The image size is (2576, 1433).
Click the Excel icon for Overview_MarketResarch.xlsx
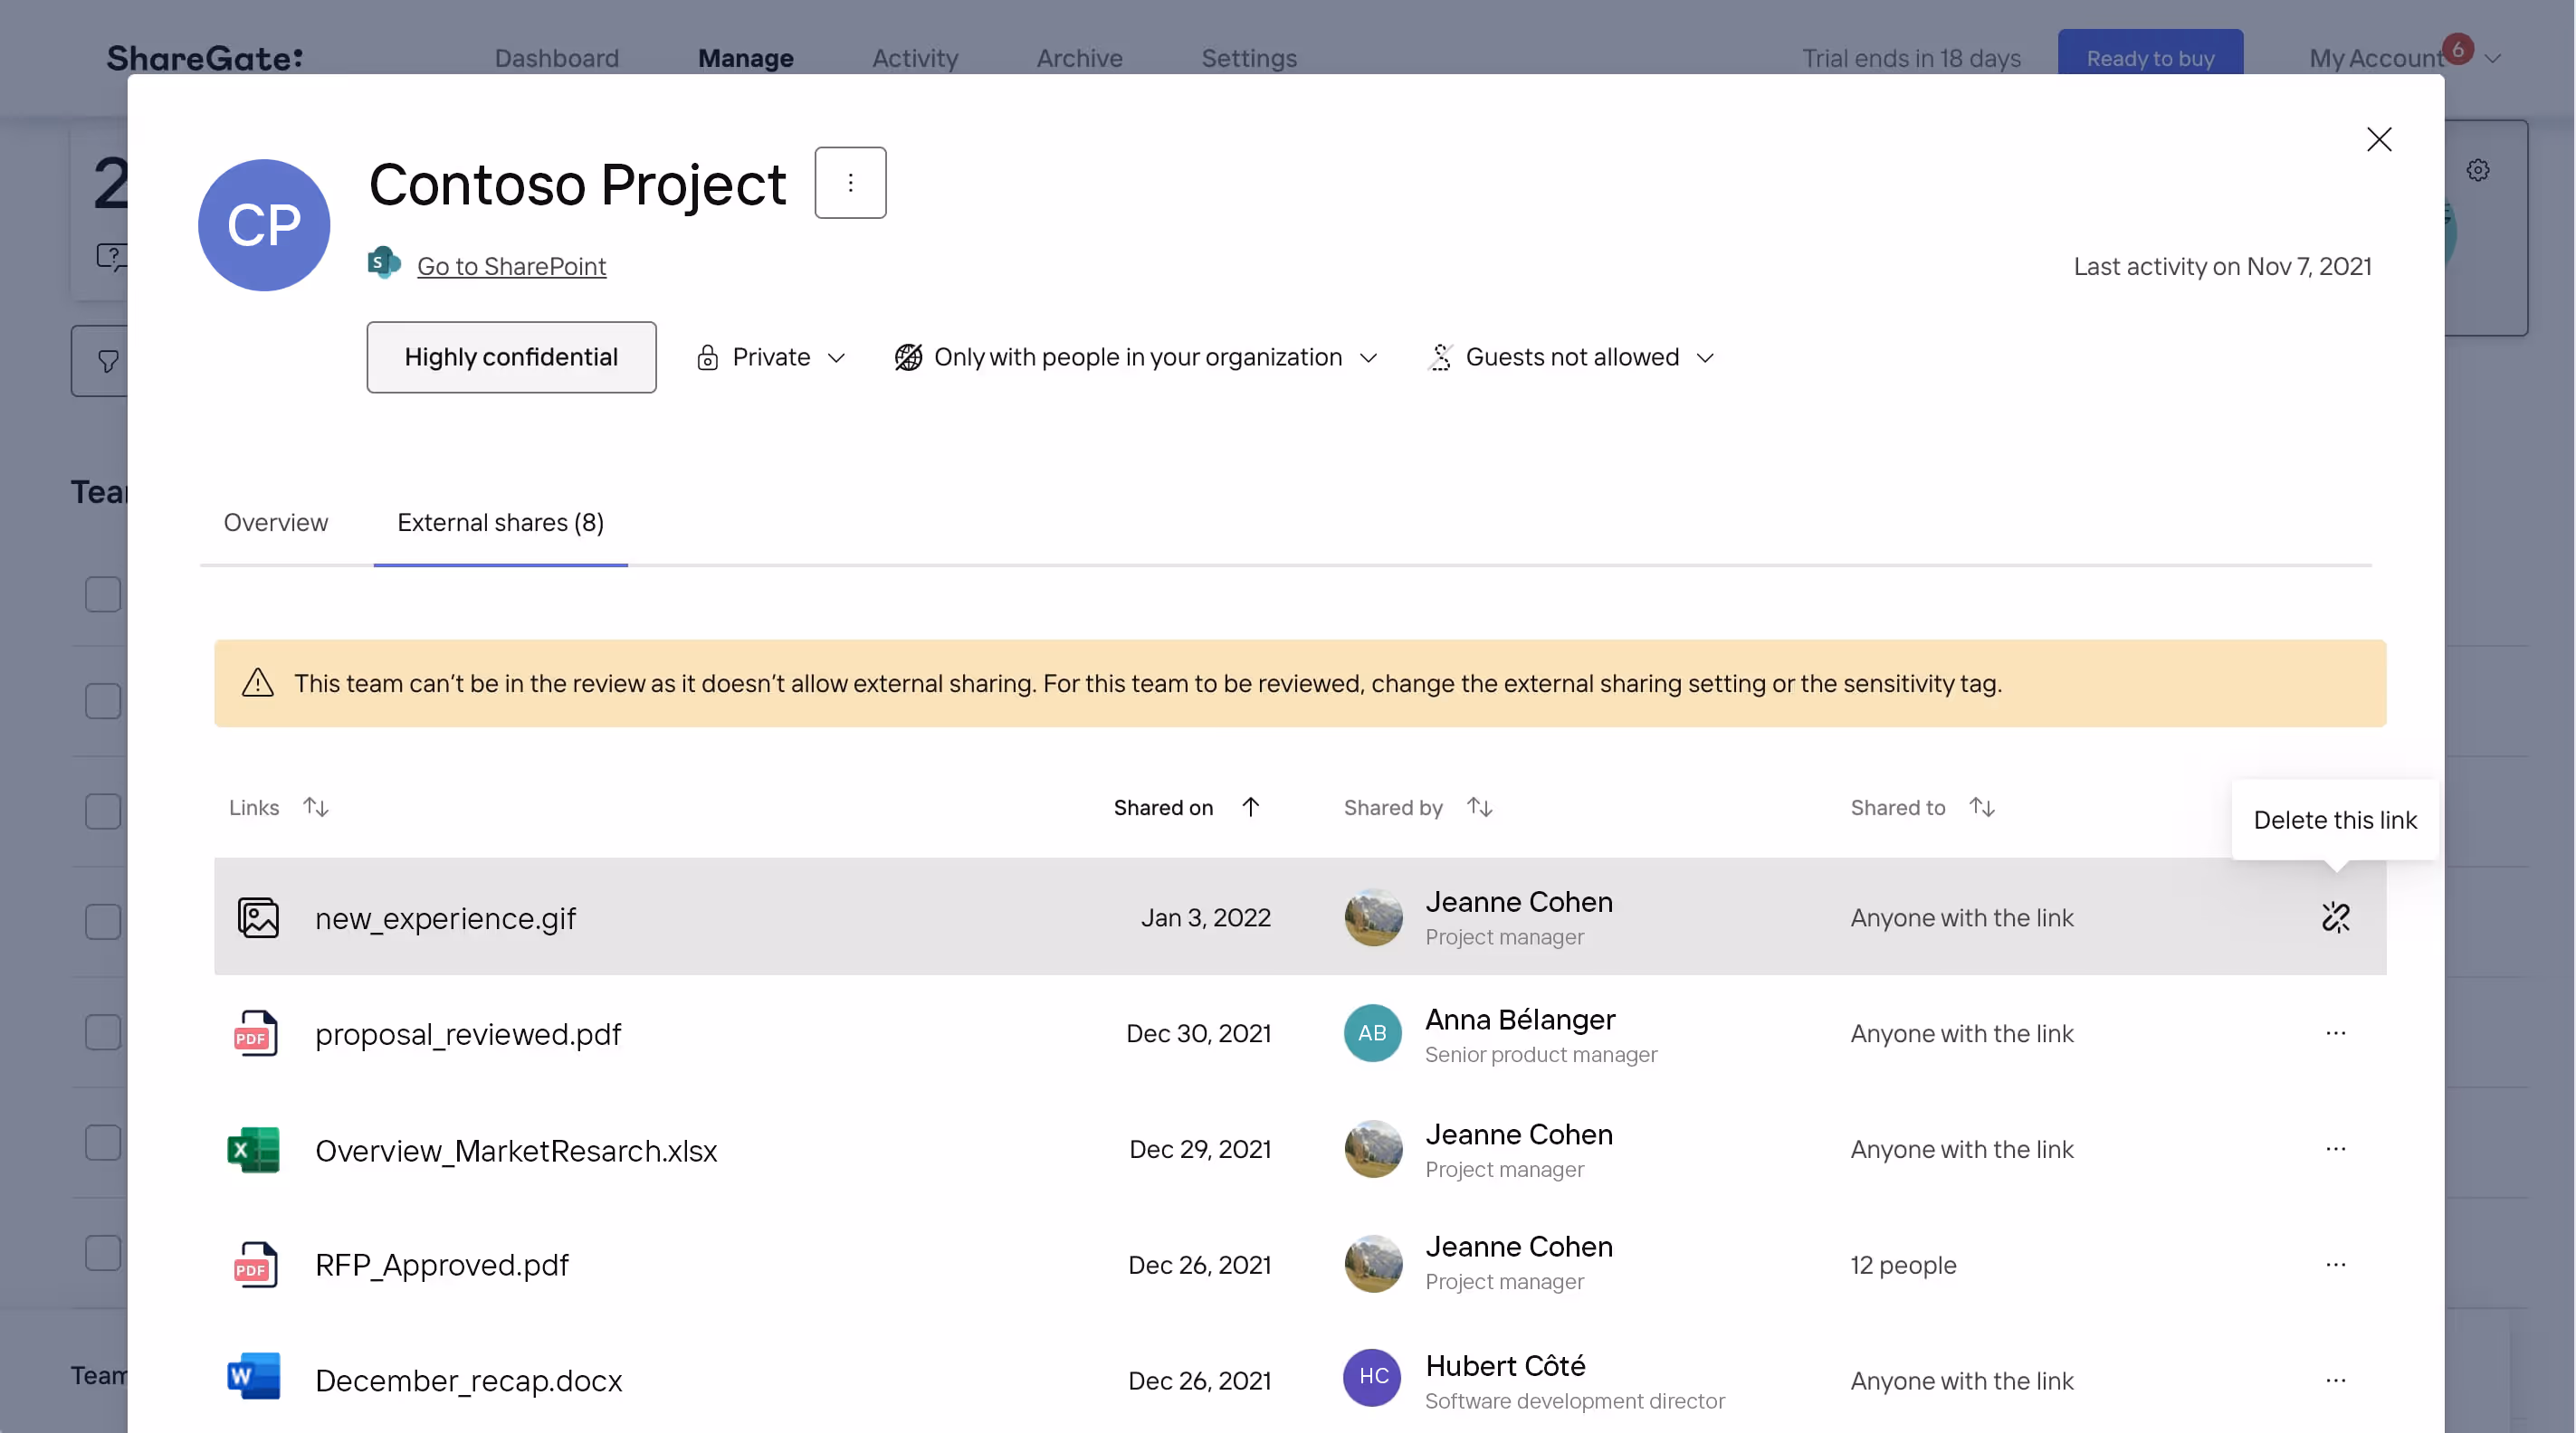(253, 1149)
